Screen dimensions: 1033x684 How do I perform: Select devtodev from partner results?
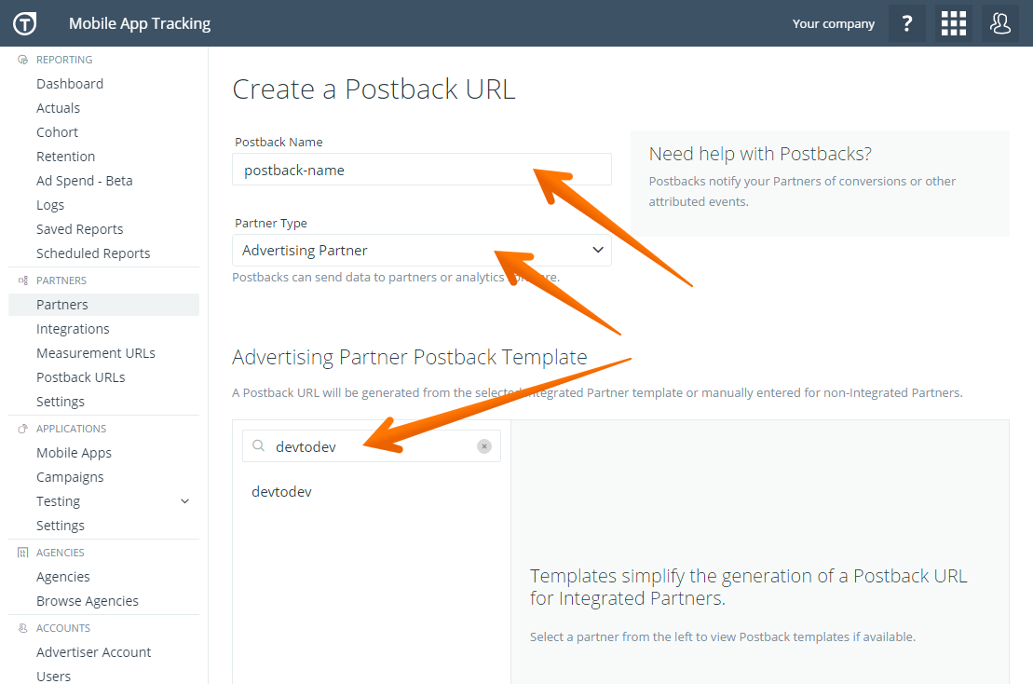281,491
